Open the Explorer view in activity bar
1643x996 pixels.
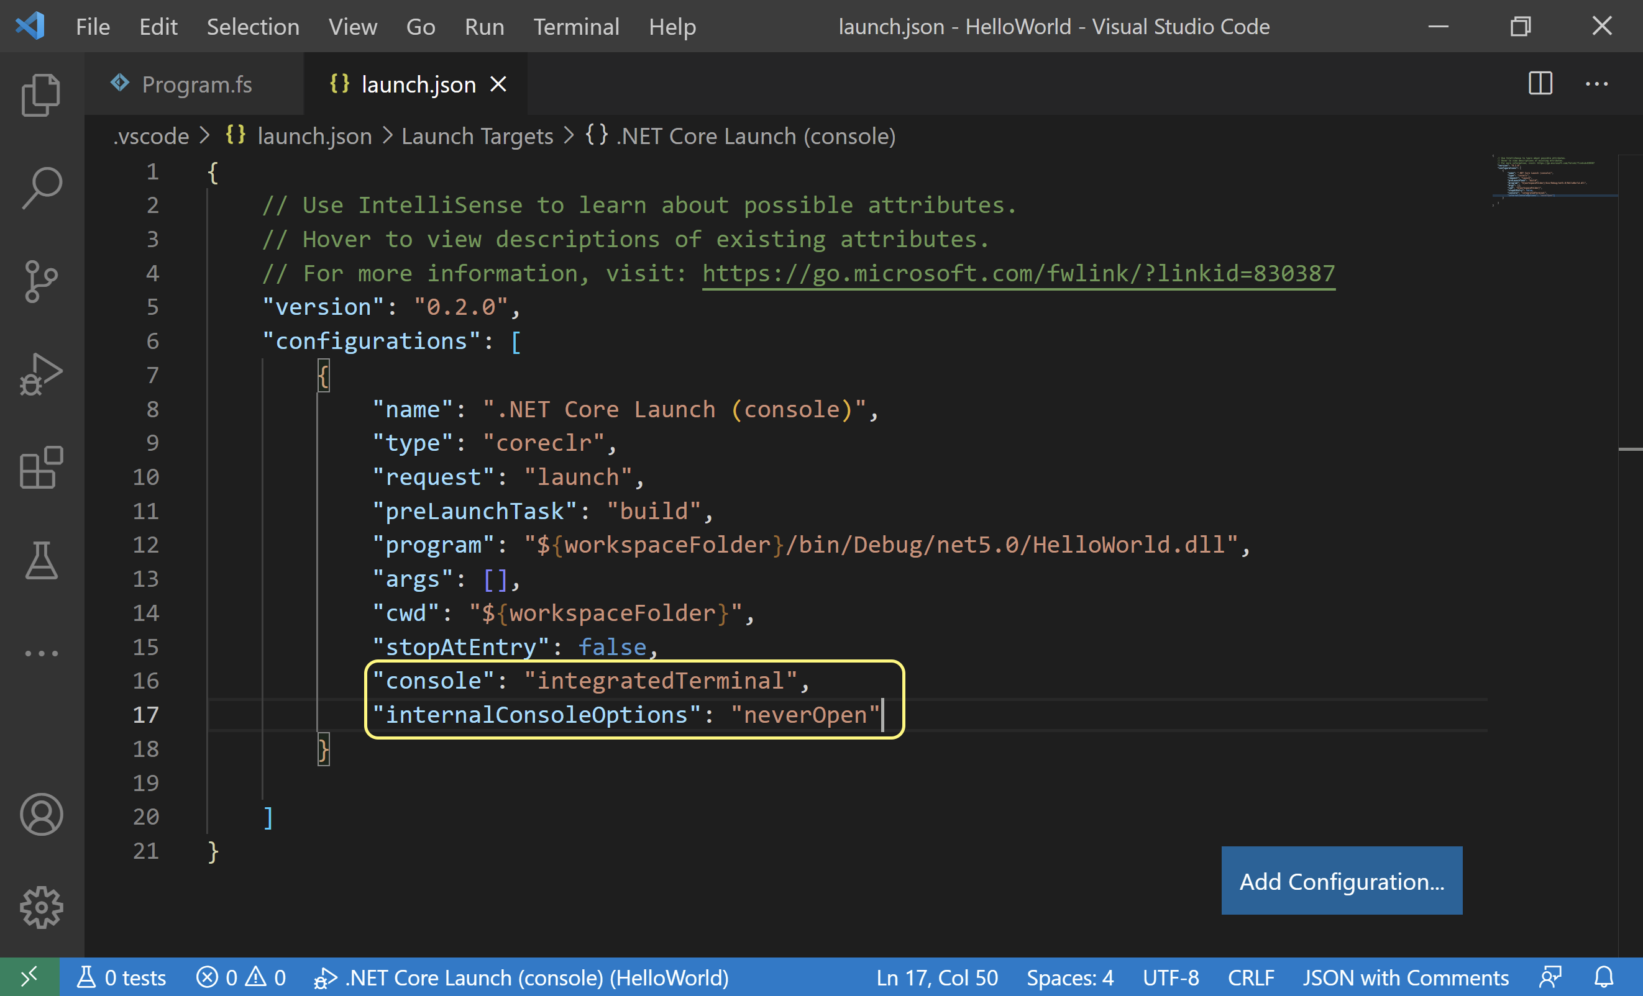coord(42,95)
